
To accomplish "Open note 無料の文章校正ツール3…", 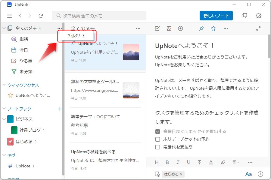I will (x=105, y=90).
